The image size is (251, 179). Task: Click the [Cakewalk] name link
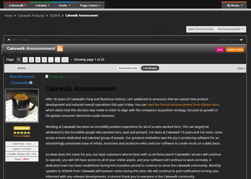(20, 83)
